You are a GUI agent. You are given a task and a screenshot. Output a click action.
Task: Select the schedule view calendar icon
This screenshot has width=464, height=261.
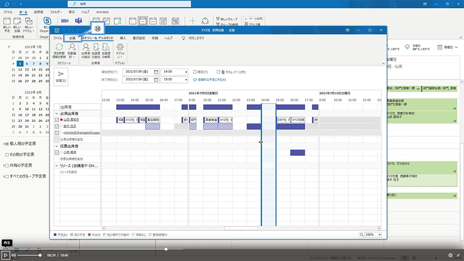(175, 21)
